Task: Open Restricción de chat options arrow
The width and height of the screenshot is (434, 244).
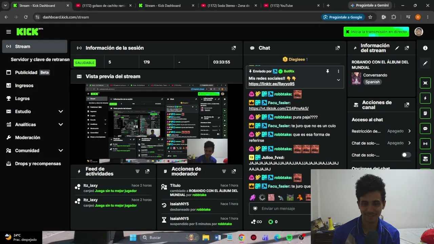Action: pyautogui.click(x=409, y=131)
